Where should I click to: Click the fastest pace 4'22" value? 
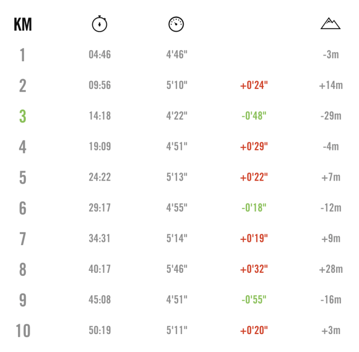coord(177,116)
